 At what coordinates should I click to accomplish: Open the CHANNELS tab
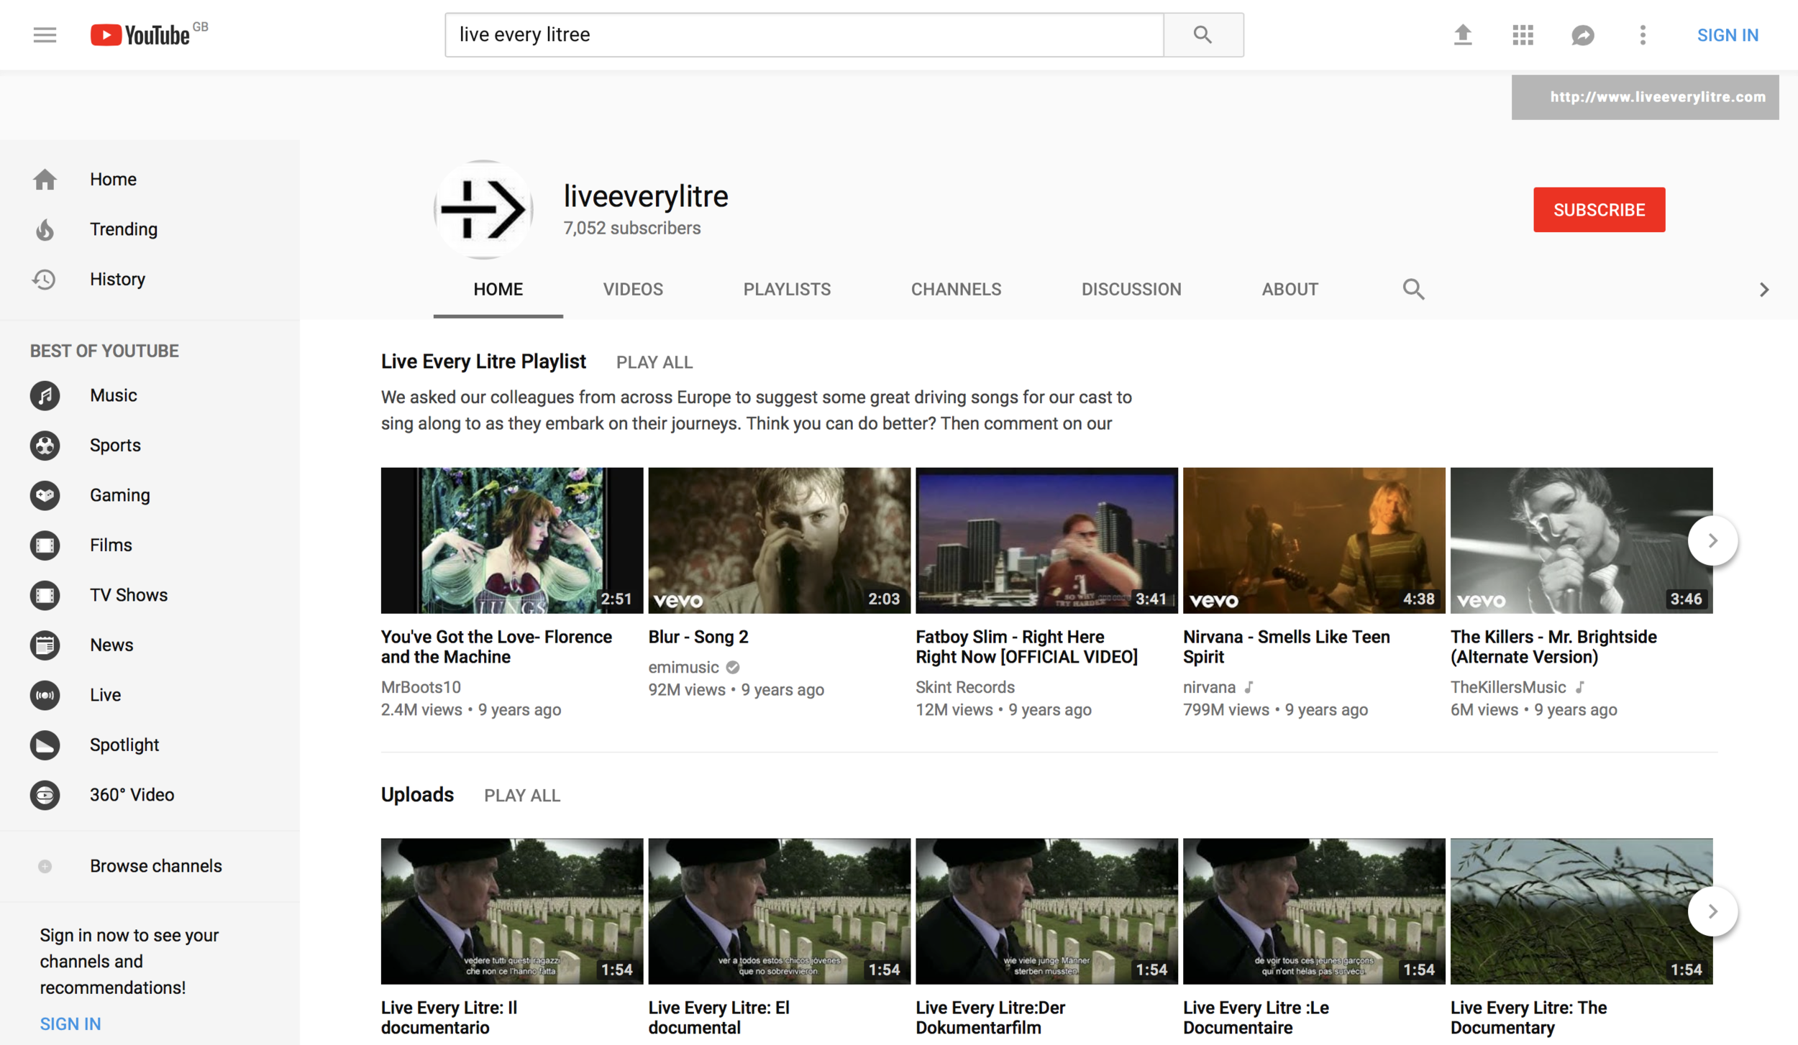pyautogui.click(x=956, y=290)
